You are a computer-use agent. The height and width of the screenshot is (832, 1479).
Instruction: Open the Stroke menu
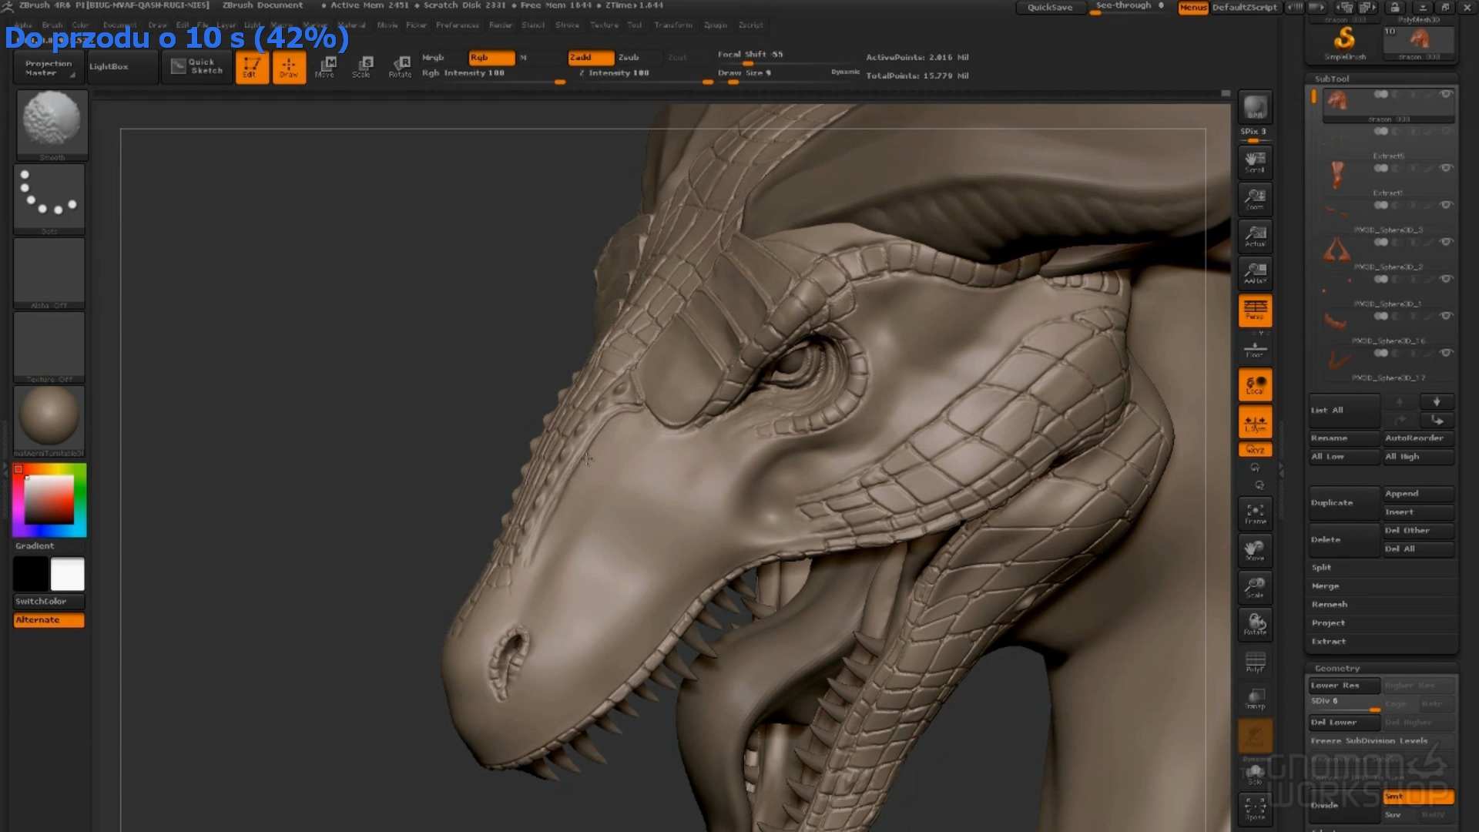click(568, 25)
